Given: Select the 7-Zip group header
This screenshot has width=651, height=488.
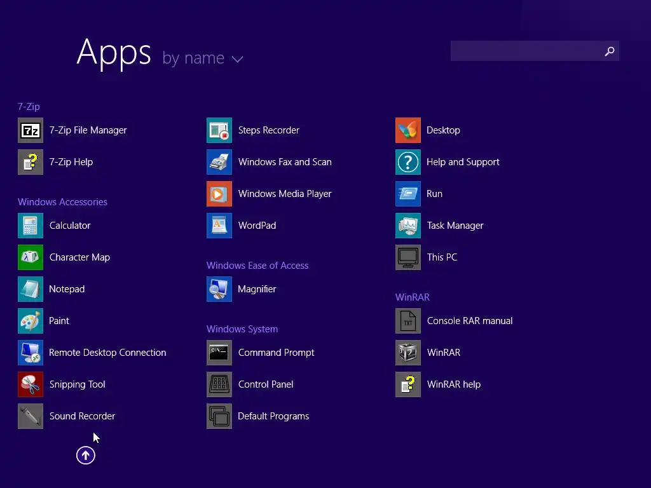Looking at the screenshot, I should [x=29, y=107].
